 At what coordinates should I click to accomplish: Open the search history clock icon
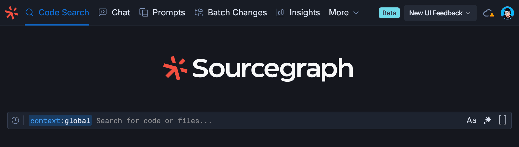click(x=15, y=120)
